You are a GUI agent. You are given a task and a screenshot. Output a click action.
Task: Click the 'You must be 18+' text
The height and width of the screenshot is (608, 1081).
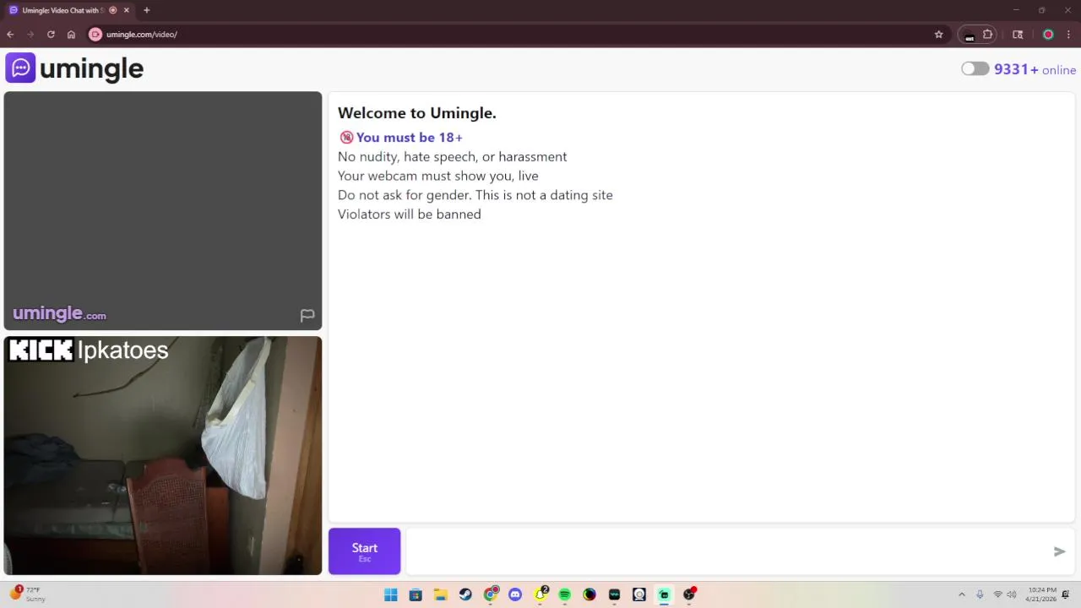pyautogui.click(x=410, y=138)
